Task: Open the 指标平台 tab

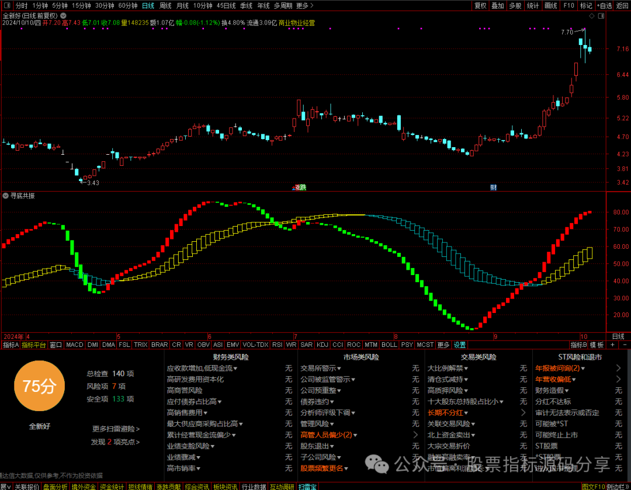Action: click(x=34, y=345)
